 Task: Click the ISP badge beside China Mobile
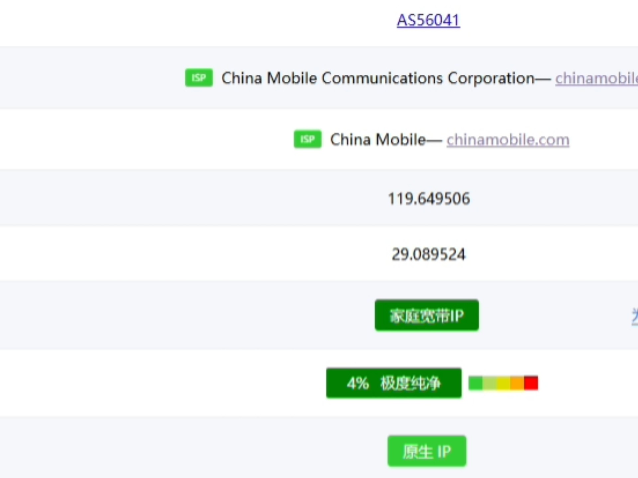tap(307, 139)
